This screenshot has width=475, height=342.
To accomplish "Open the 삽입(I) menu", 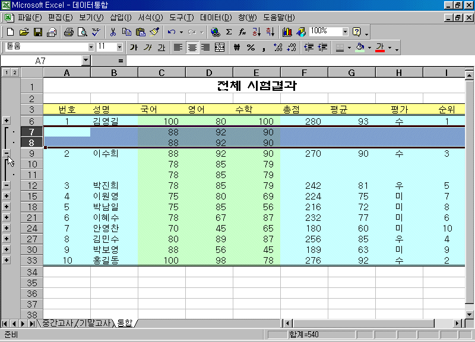I will (x=121, y=18).
